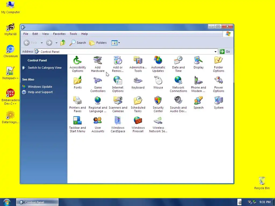The width and height of the screenshot is (275, 206).
Task: Select the Mouse settings icon
Action: point(158,83)
